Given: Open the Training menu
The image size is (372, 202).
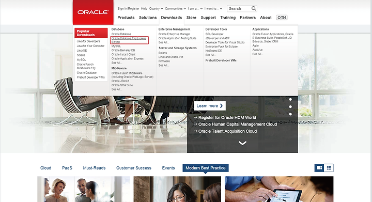Looking at the screenshot, I should (228, 18).
